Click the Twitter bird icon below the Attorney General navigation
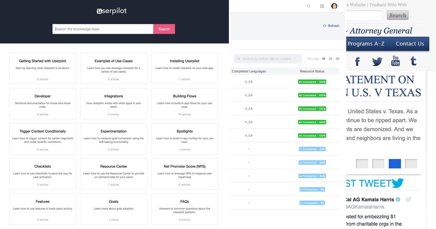436x229 pixels. point(377,61)
